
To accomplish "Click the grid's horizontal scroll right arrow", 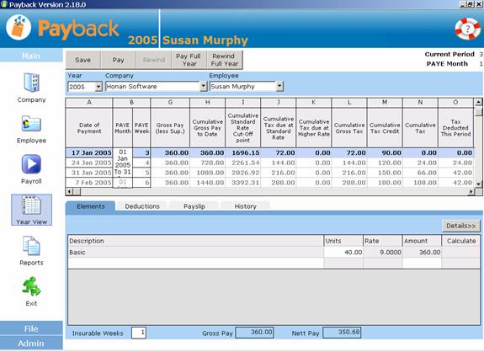I will [471, 191].
